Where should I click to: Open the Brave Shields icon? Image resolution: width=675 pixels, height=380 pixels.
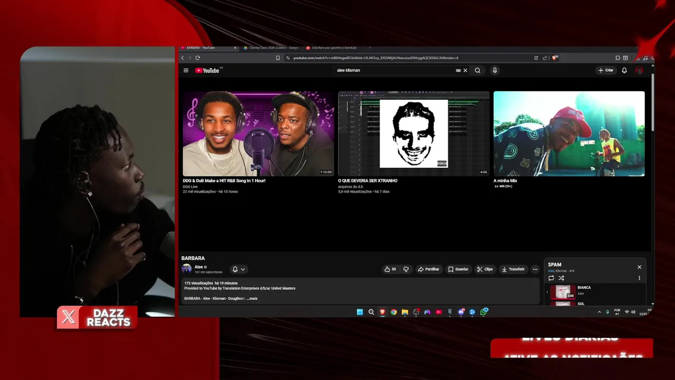[x=555, y=58]
